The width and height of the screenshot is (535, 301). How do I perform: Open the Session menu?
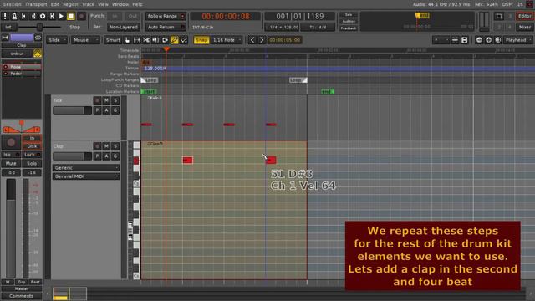(12, 4)
